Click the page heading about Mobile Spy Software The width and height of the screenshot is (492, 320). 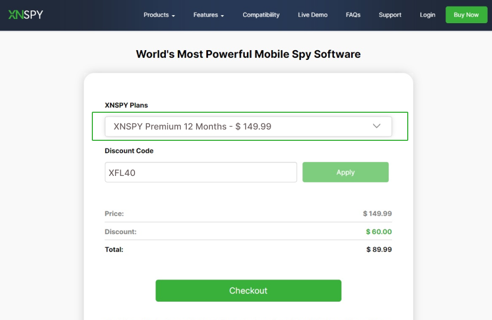point(248,54)
